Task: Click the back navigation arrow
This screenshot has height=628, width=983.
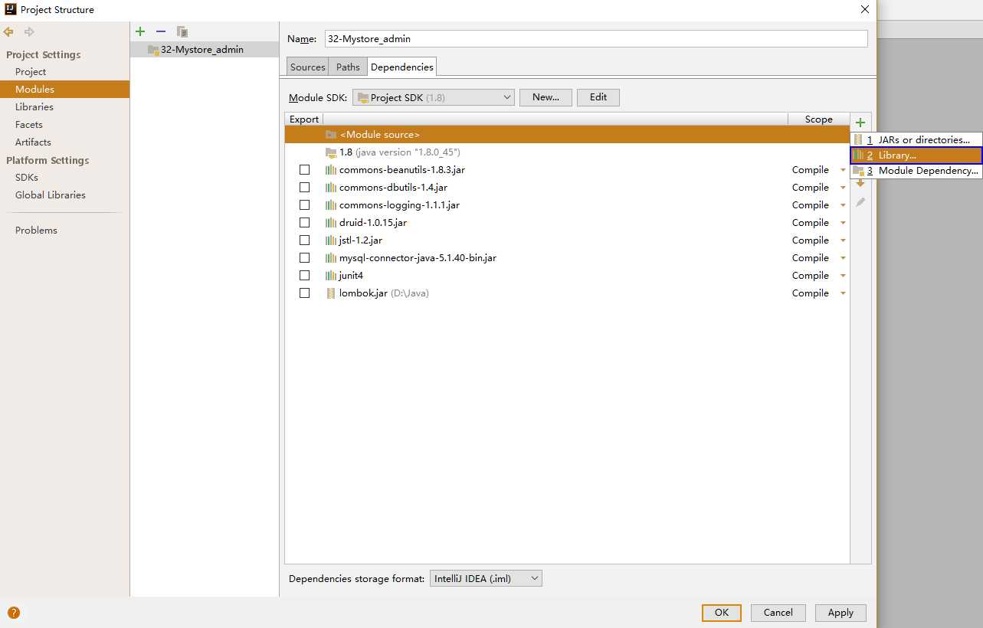Action: [x=8, y=31]
